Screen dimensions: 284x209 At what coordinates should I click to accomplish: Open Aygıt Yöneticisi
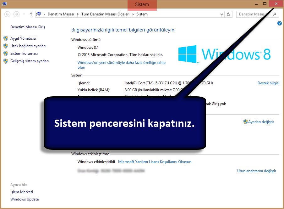click(x=23, y=38)
